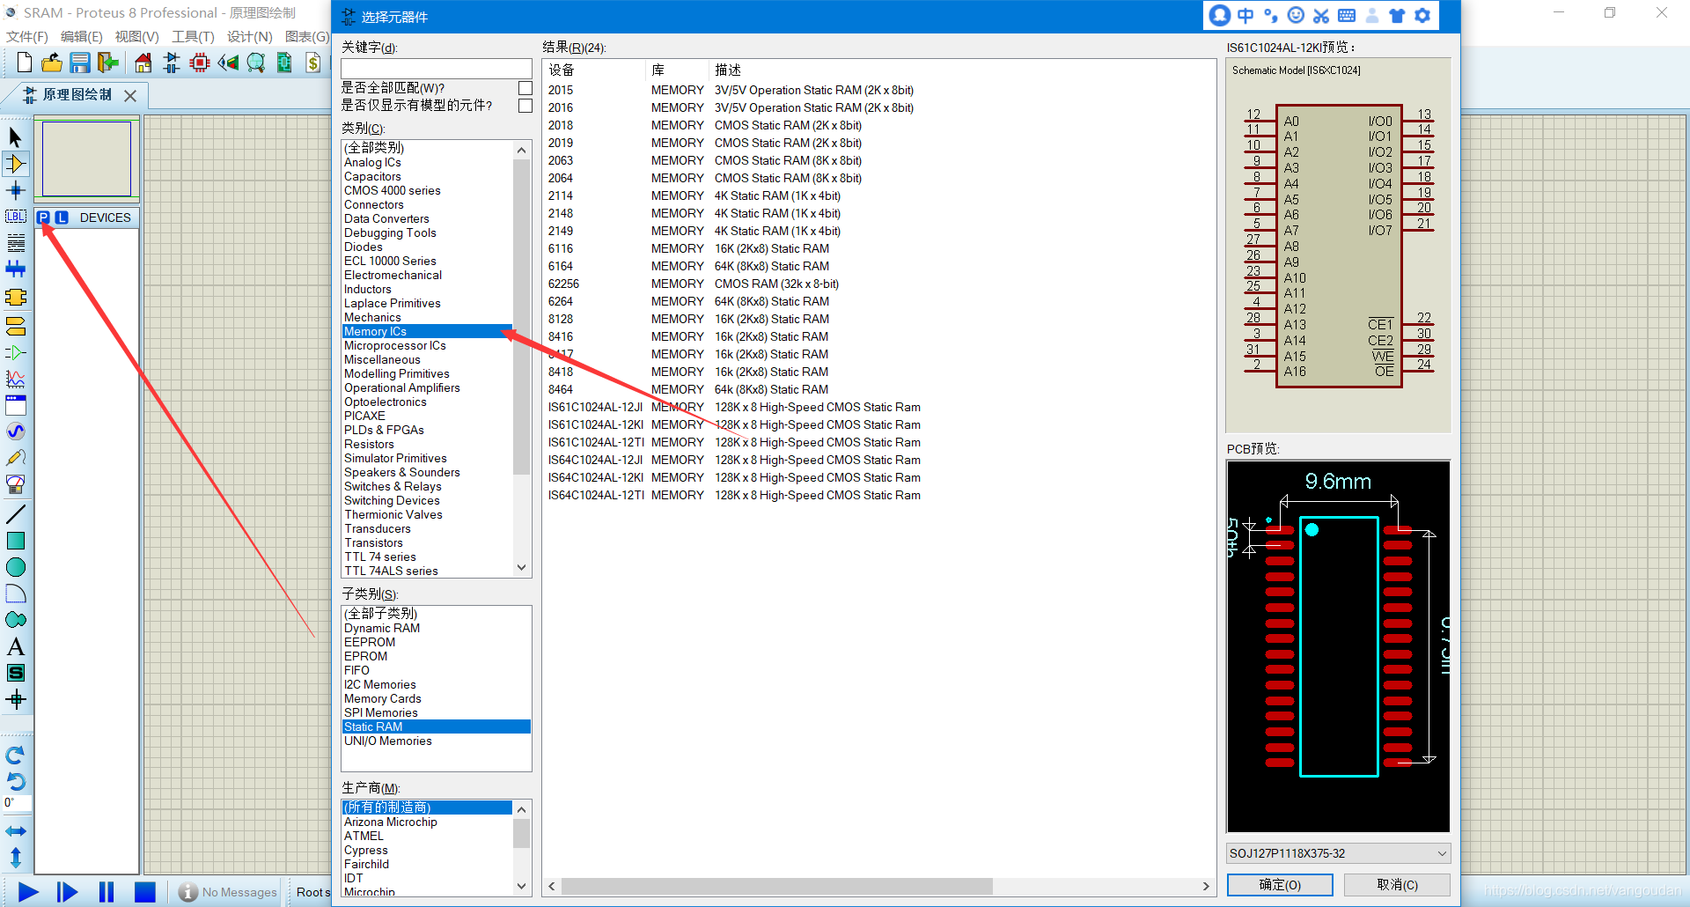The width and height of the screenshot is (1690, 907).
Task: Click the results horizontal scrollbar right arrow
Action: click(1206, 886)
